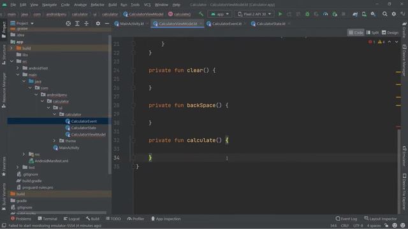The image size is (408, 229).
Task: Hide the Project panel with minus icon
Action: (x=107, y=24)
